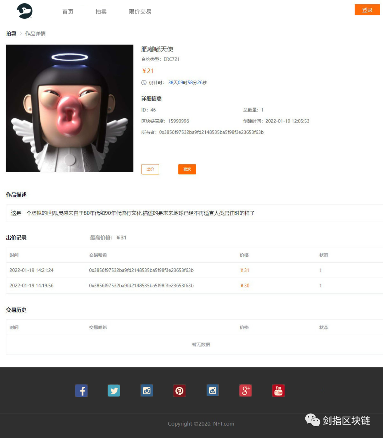Select the first Instagram footer icon
The width and height of the screenshot is (383, 438).
[146, 390]
